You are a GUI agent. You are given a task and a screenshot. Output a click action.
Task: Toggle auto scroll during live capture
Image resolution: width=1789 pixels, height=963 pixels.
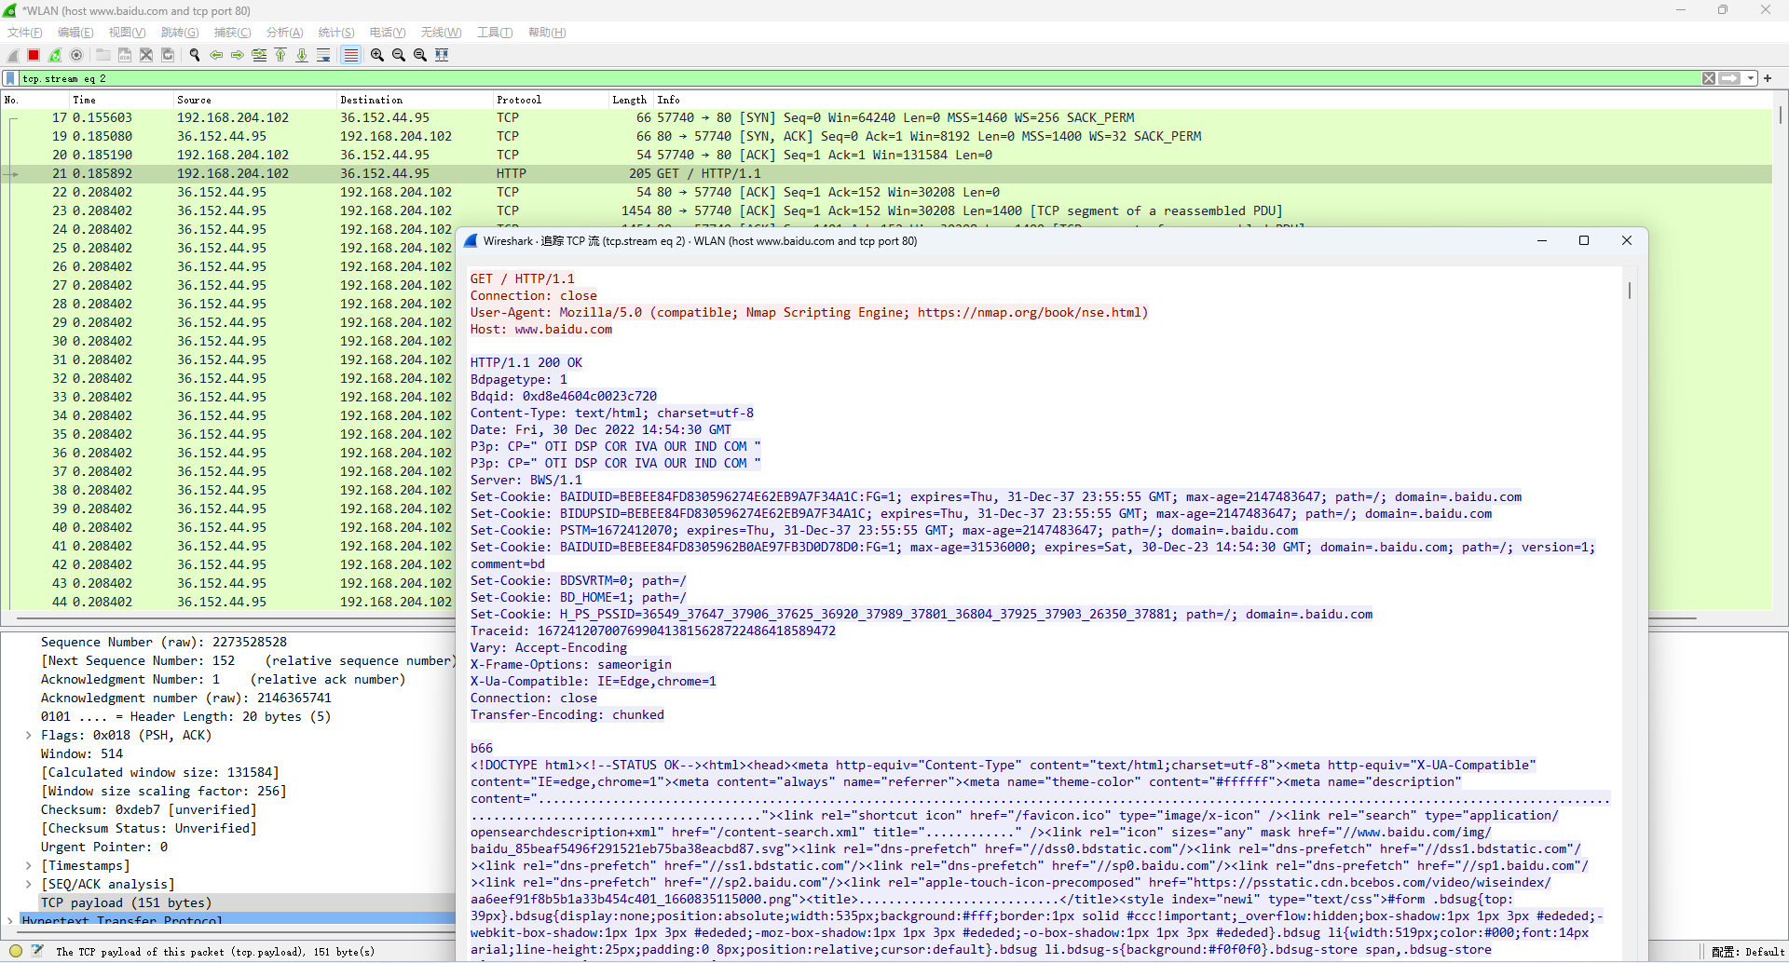(x=323, y=55)
